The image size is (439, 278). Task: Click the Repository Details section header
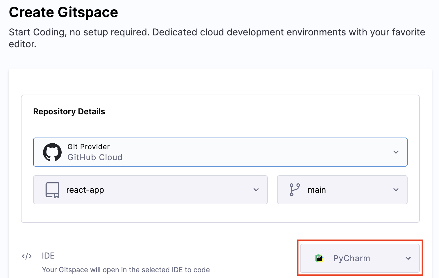coord(69,111)
